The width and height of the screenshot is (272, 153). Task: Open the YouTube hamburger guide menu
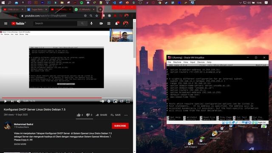tap(6, 23)
